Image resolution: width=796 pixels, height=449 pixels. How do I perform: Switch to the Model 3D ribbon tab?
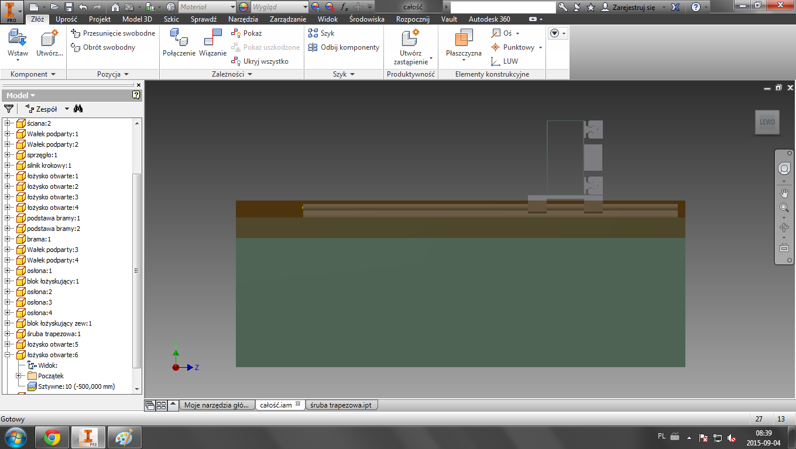[137, 19]
